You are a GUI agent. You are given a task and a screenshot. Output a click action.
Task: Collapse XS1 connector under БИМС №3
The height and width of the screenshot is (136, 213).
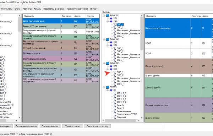point(108,70)
